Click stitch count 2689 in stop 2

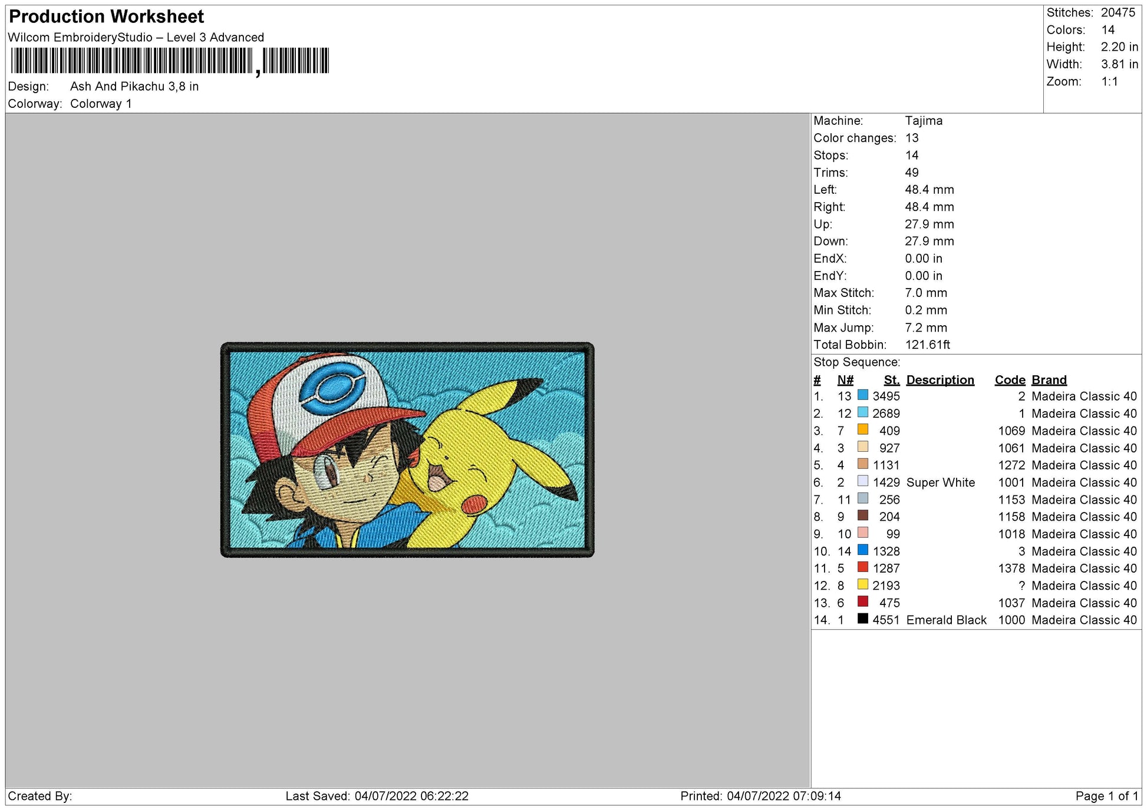click(x=886, y=414)
